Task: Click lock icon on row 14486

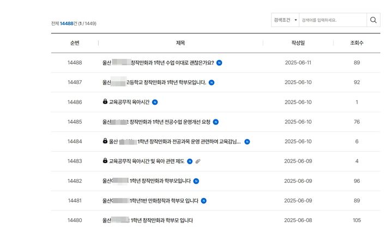Action: (x=105, y=101)
